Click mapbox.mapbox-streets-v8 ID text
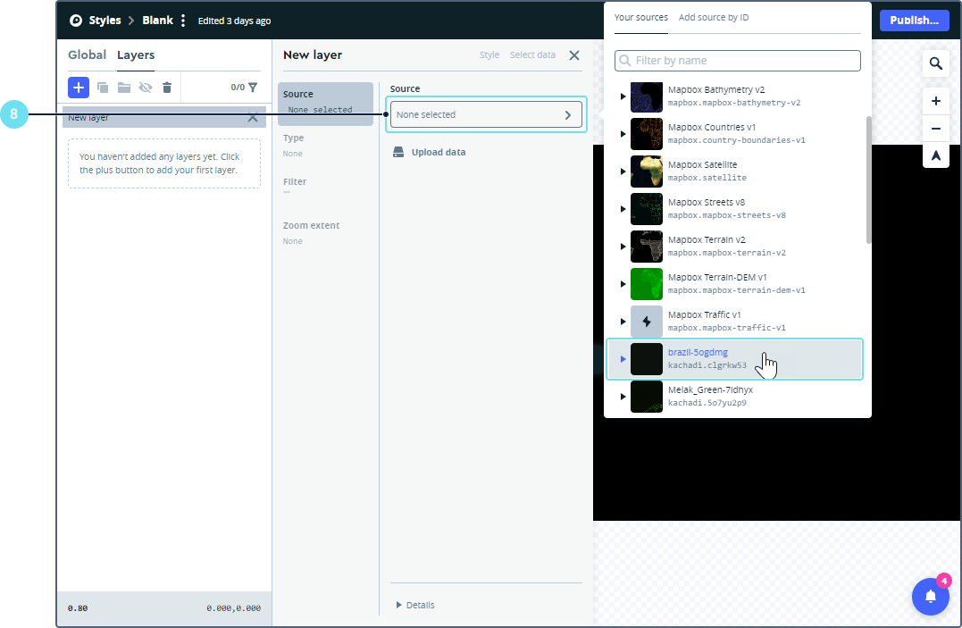962x628 pixels. 727,215
